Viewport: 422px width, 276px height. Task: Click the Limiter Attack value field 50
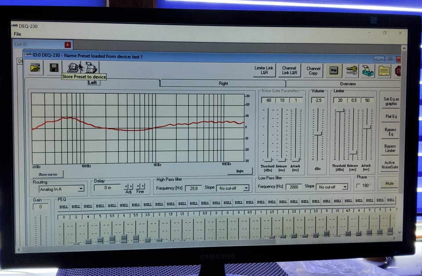pos(367,100)
